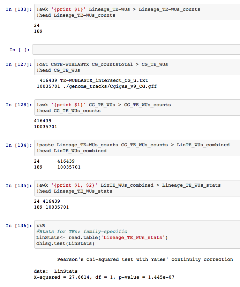
Task: Click output line with Cgigas_v9_CG.gff
Action: [x=97, y=86]
